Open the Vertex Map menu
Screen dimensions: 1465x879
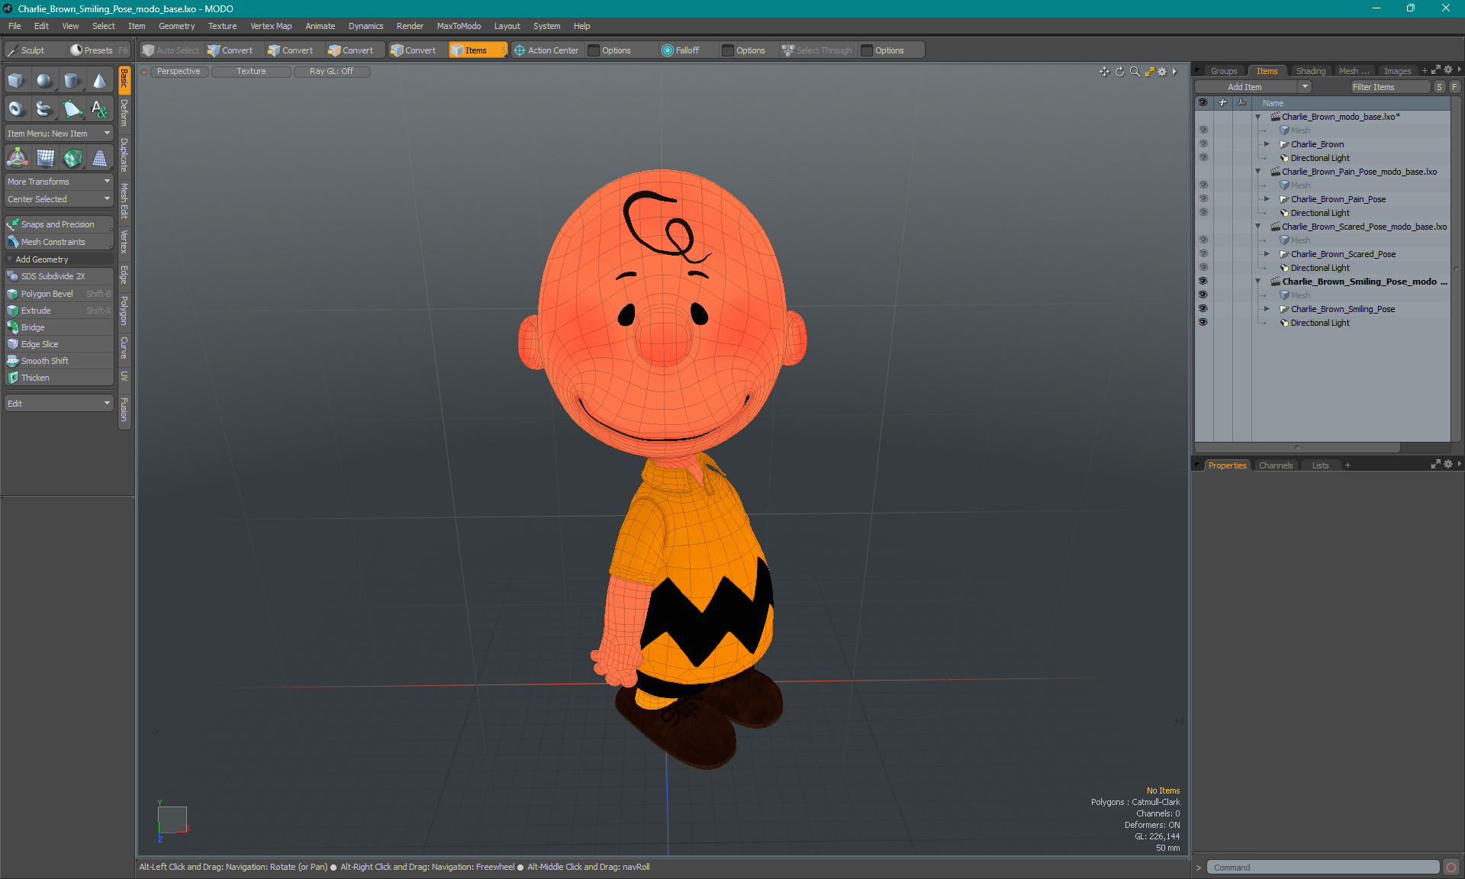tap(271, 26)
